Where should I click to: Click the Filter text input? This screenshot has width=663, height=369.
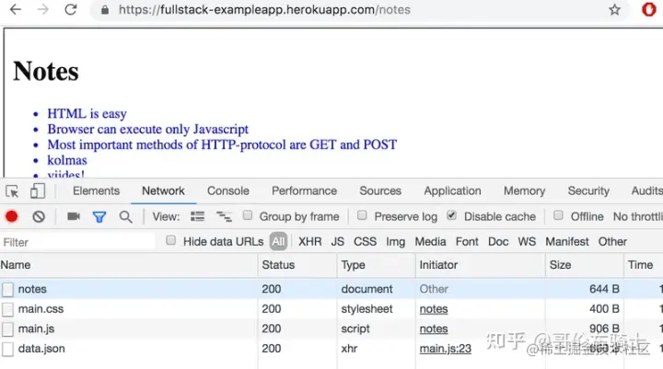[77, 242]
